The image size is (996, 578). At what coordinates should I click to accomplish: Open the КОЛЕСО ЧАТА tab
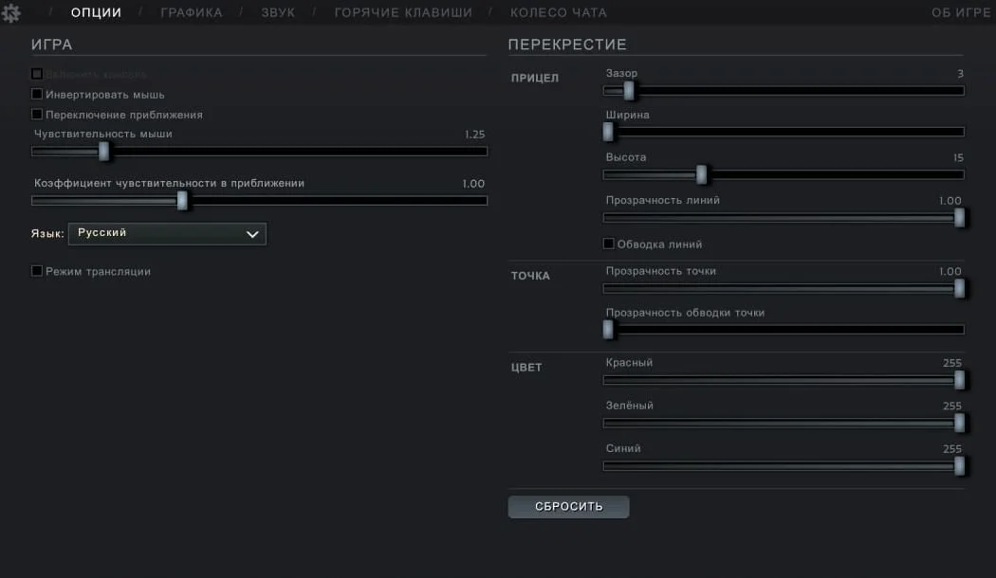559,12
